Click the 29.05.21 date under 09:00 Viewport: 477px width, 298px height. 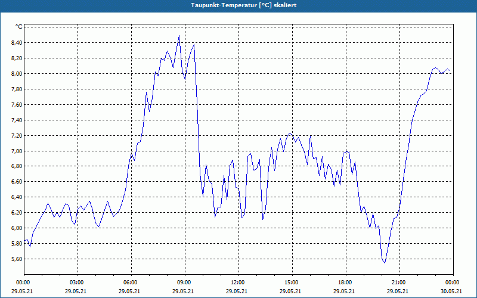[183, 291]
